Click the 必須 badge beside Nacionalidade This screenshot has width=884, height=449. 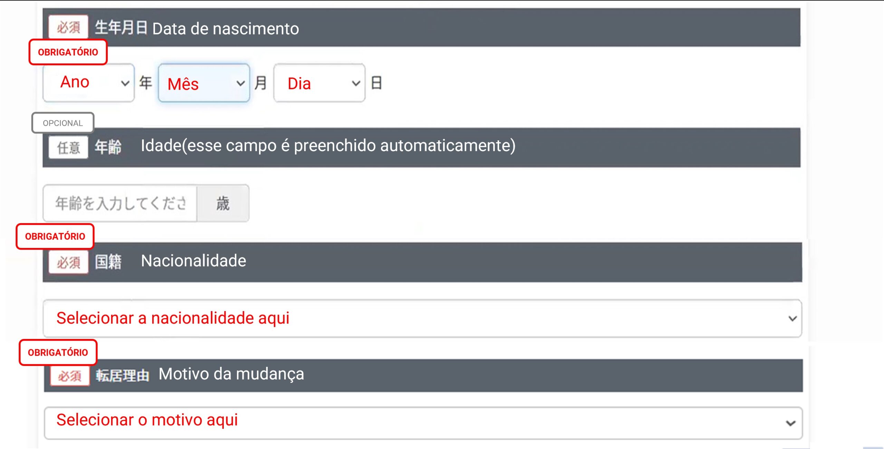click(68, 262)
